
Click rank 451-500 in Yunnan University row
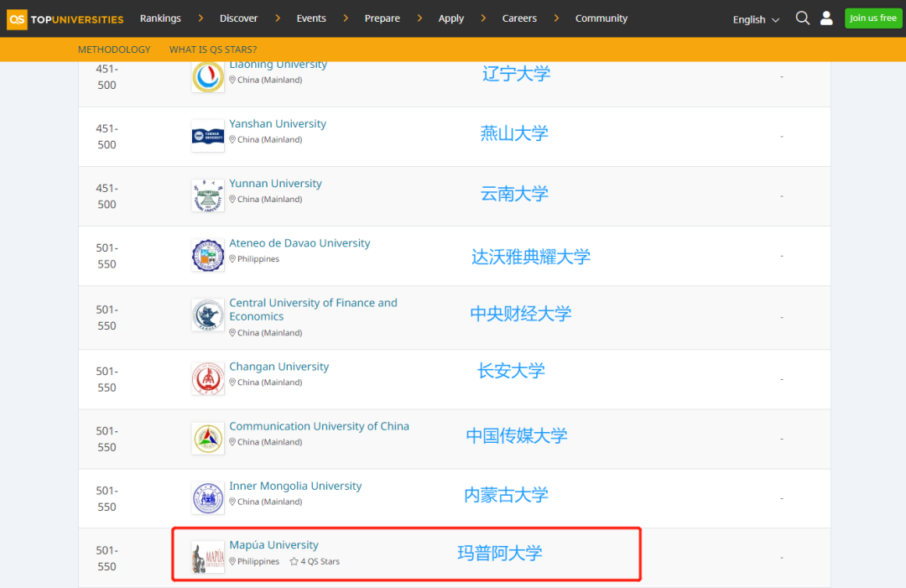107,196
